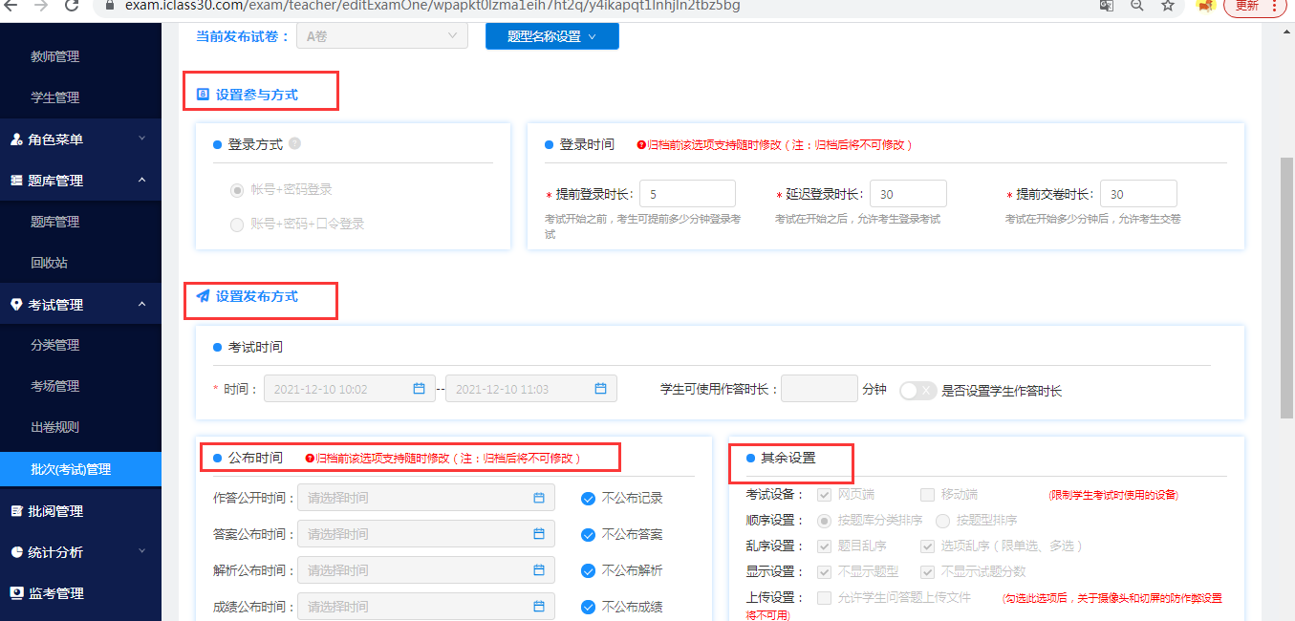Open the 当前发布试卷 A卷 dropdown
Screen dimensions: 1295x621
(381, 35)
